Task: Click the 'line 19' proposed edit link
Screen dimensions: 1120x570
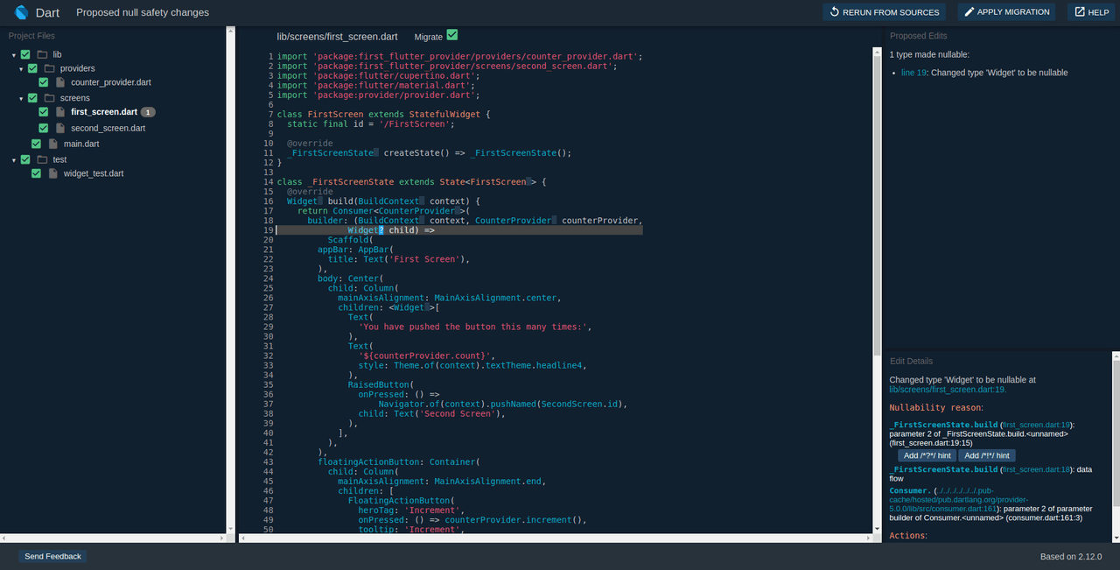Action: click(x=913, y=73)
